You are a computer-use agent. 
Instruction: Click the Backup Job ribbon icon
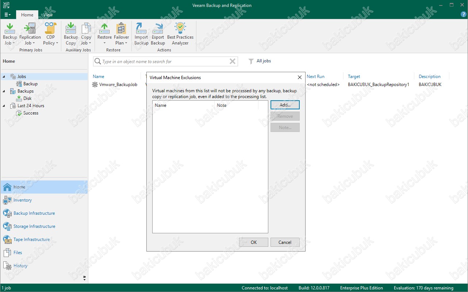point(10,28)
